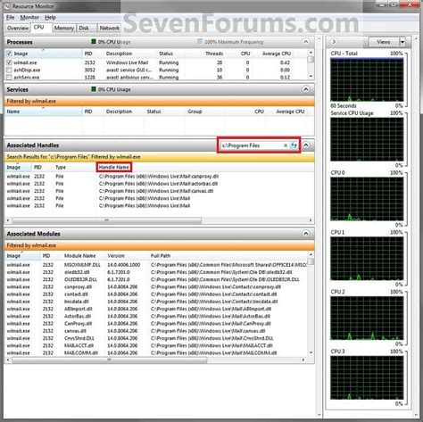Sort modules by Version column

[116, 256]
